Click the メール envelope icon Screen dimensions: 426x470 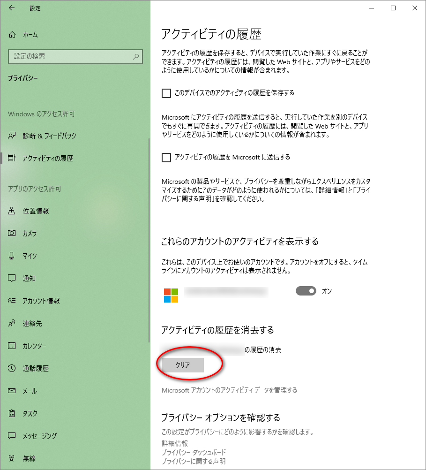click(x=12, y=391)
